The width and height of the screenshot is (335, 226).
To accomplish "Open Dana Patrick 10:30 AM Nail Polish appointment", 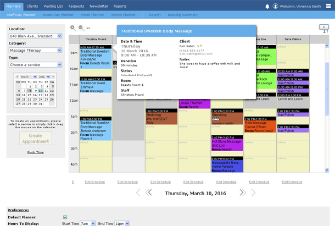I will (293, 73).
